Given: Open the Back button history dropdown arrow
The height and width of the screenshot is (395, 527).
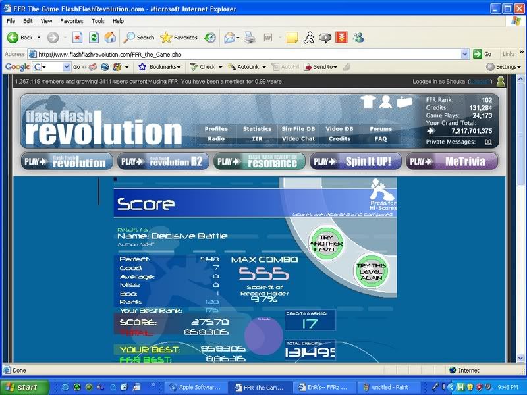Looking at the screenshot, I should [39, 38].
